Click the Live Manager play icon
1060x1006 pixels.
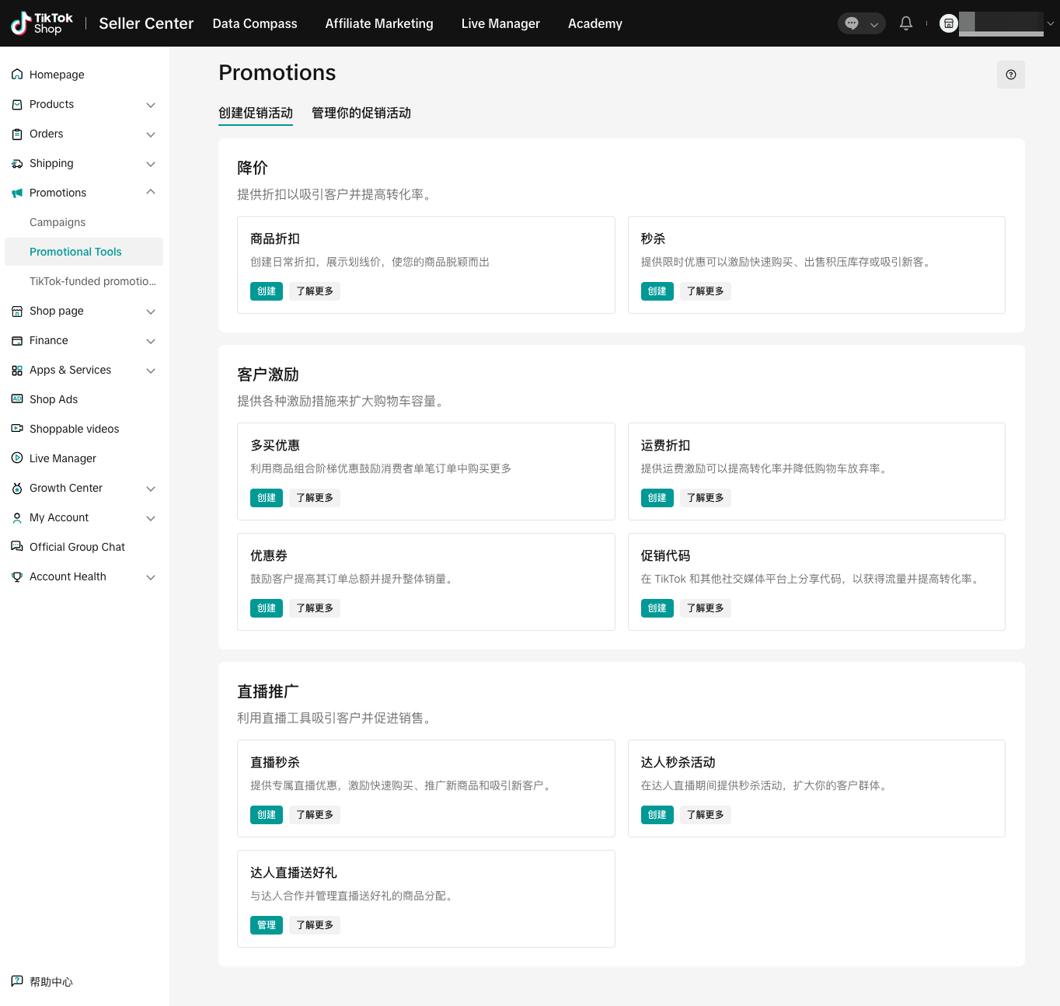[17, 458]
